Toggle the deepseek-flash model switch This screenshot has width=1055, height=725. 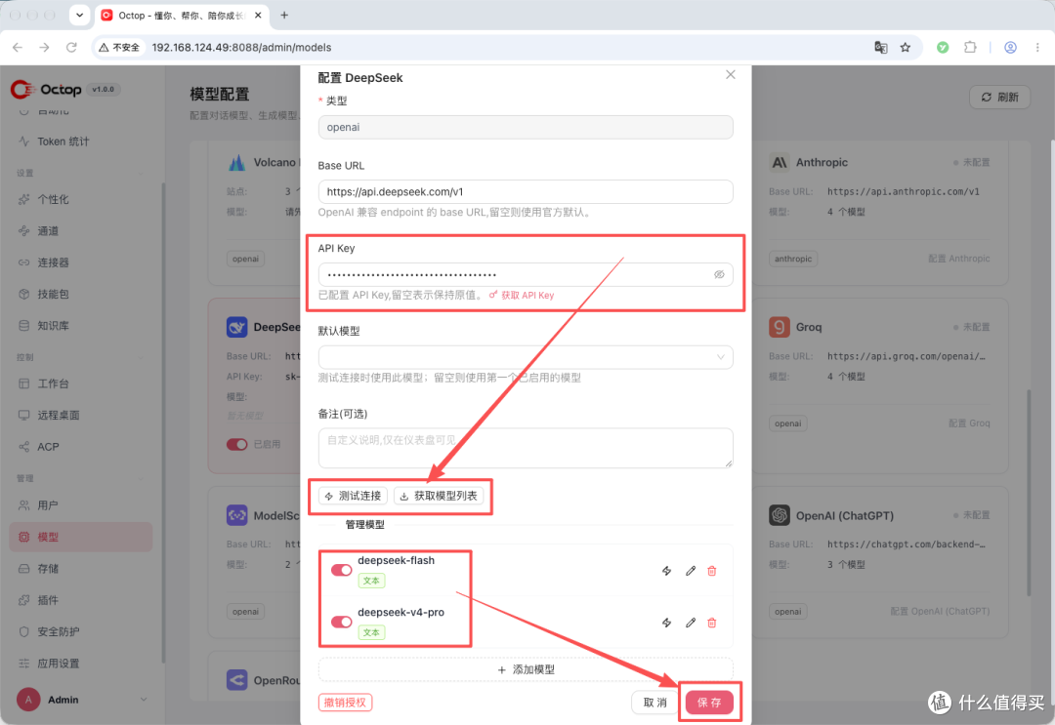341,570
